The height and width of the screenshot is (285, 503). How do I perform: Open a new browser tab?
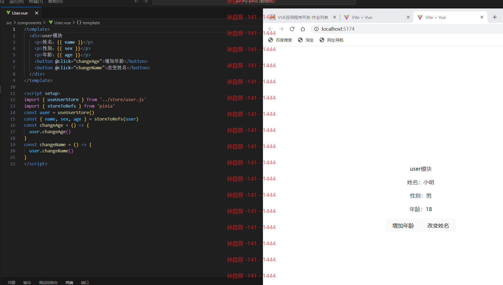click(x=495, y=17)
